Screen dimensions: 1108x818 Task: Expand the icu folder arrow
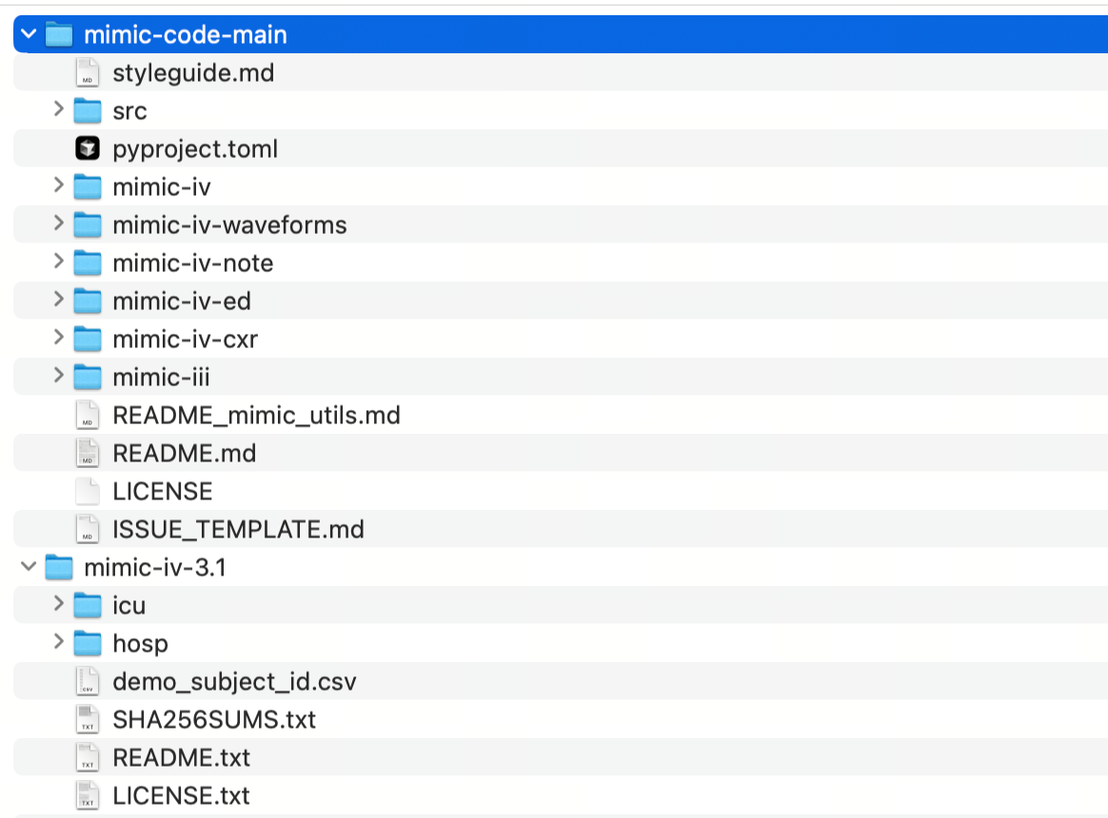(x=59, y=605)
